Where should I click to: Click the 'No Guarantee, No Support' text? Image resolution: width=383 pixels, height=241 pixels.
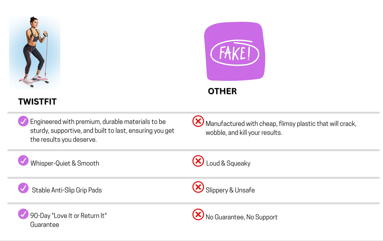pyautogui.click(x=242, y=217)
